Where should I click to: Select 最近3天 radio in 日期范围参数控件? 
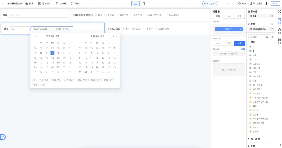tap(105, 15)
